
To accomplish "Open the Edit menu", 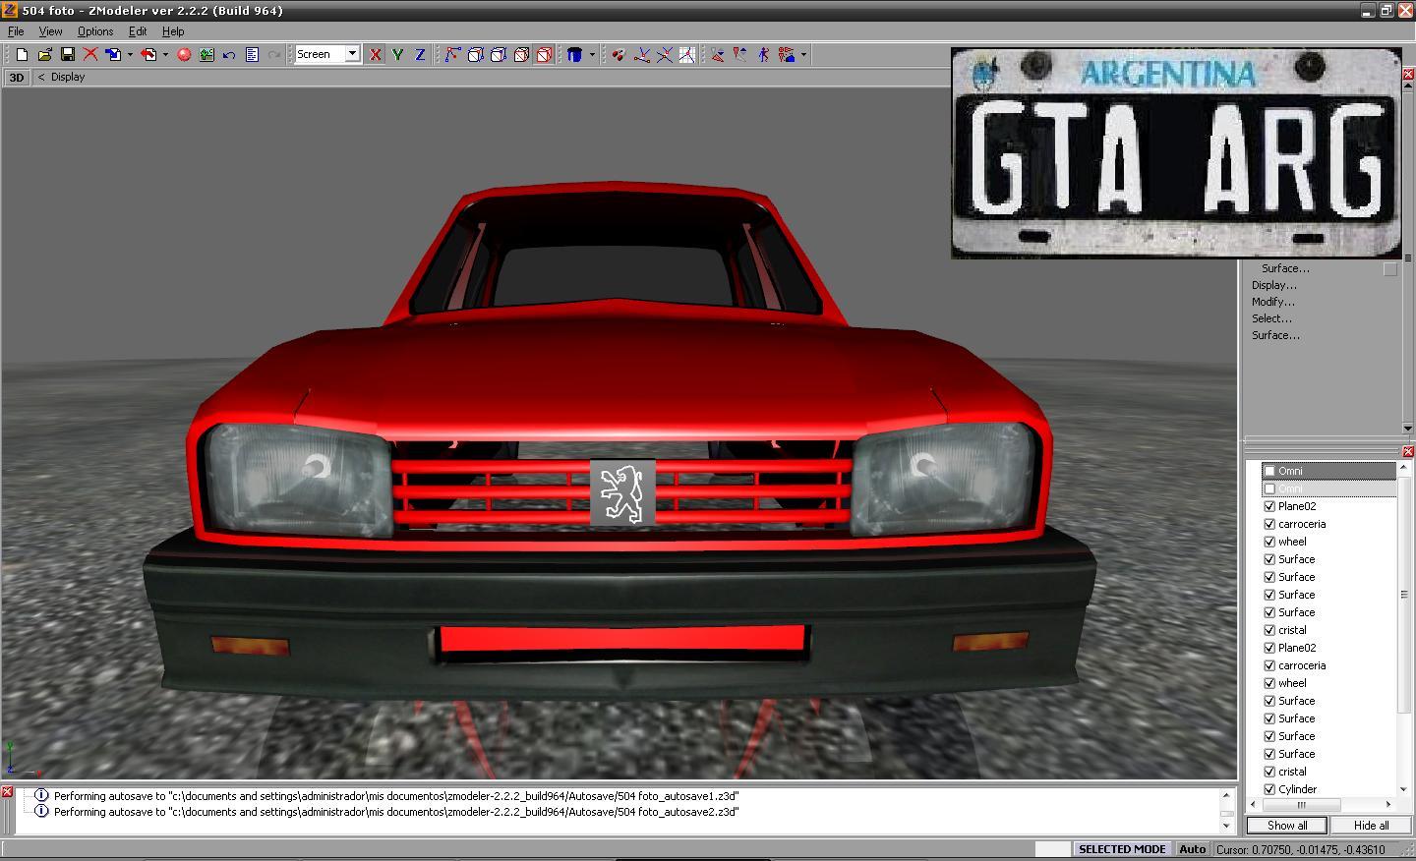I will [138, 31].
